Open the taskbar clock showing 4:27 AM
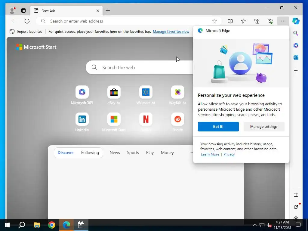Image resolution: width=308 pixels, height=231 pixels. 282,225
